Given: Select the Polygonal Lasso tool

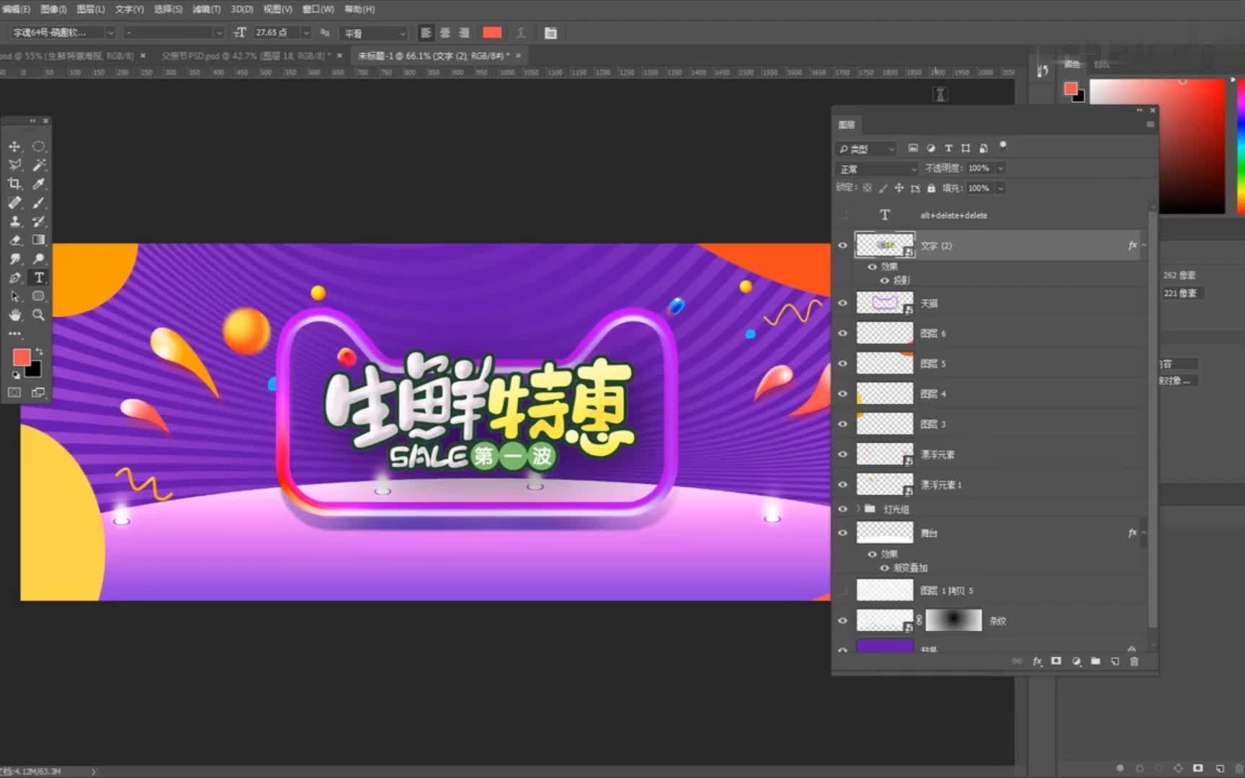Looking at the screenshot, I should tap(14, 165).
